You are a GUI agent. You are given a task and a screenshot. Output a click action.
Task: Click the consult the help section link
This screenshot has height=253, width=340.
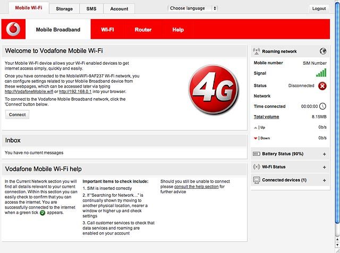(196, 187)
